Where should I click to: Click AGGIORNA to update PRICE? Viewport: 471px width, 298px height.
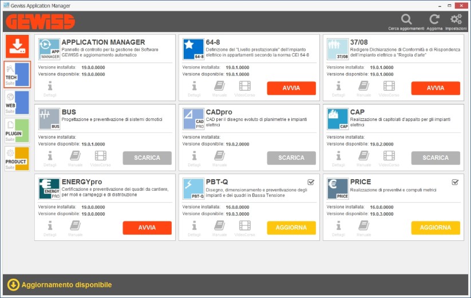click(436, 228)
